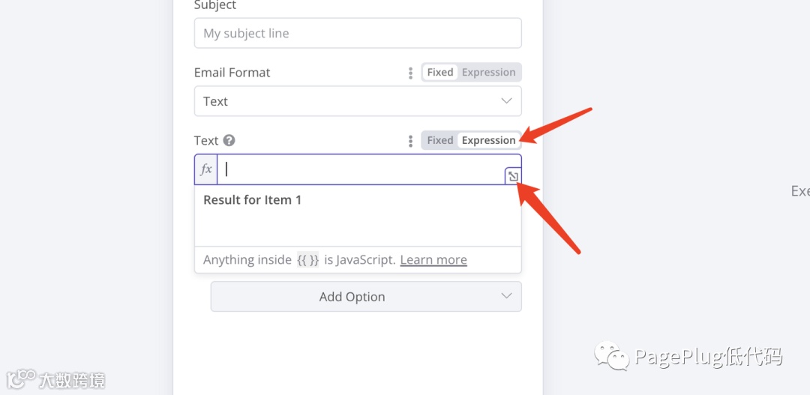Click the Email Format options three-dot icon
Viewport: 810px width, 395px height.
[x=410, y=73]
